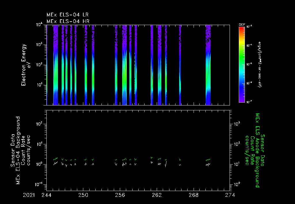Click the day 268 time axis label

coord(194,195)
